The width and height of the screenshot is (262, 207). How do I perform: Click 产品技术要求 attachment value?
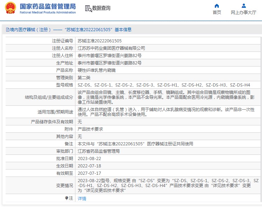pos(90,129)
